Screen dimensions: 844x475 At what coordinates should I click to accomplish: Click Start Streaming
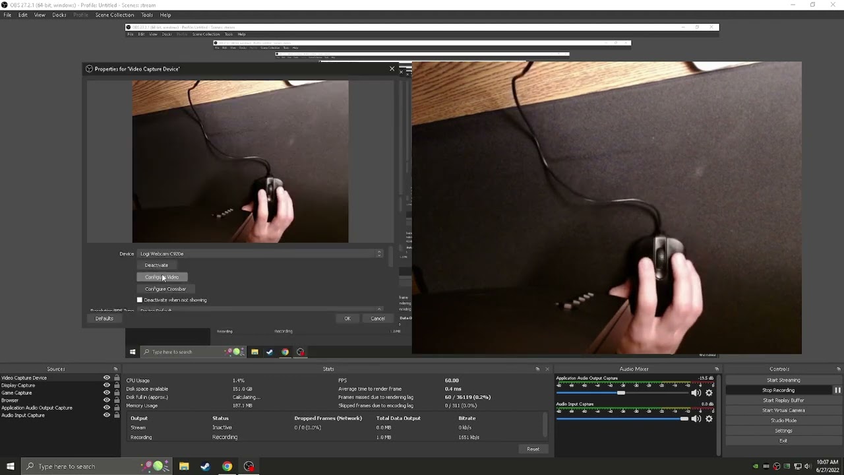coord(783,380)
